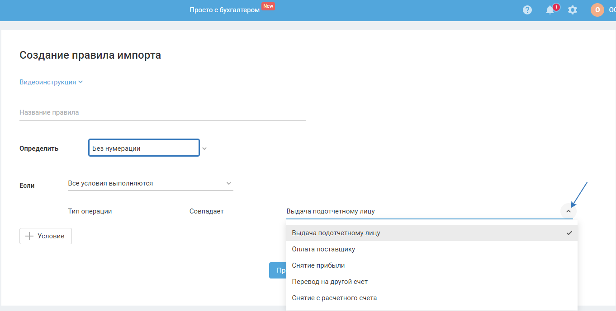Choose Перевод на другой счет option
The image size is (616, 311).
[x=330, y=282]
